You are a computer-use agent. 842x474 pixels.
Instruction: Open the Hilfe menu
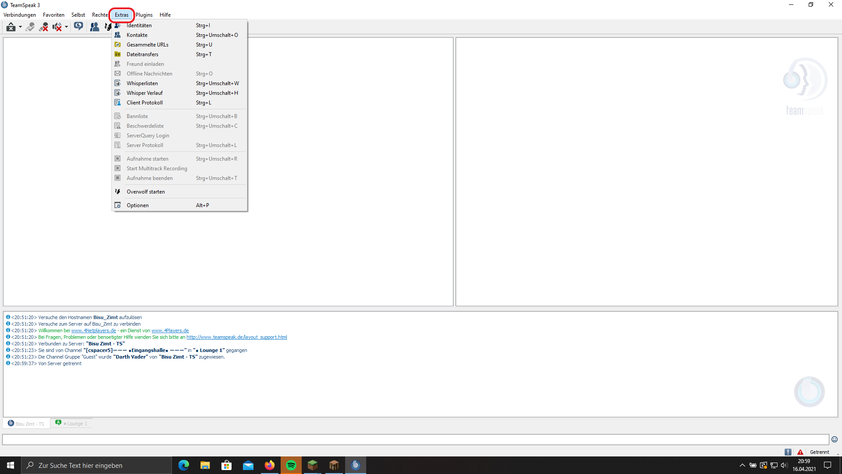(165, 15)
